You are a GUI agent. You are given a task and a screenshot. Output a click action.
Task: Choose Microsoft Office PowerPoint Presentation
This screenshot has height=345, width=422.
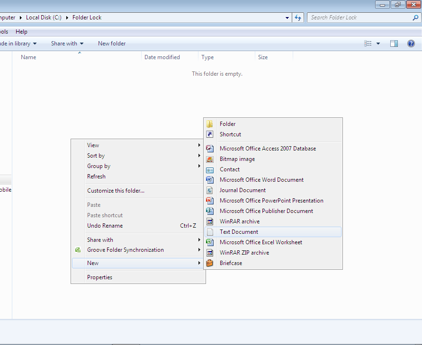(273, 201)
